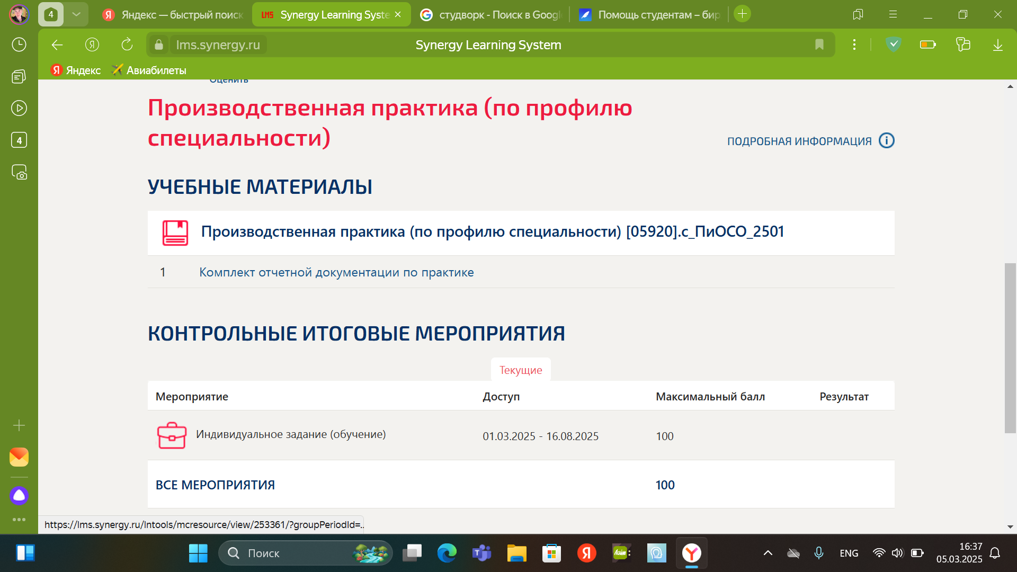
Task: Click the back navigation arrow
Action: 57,45
